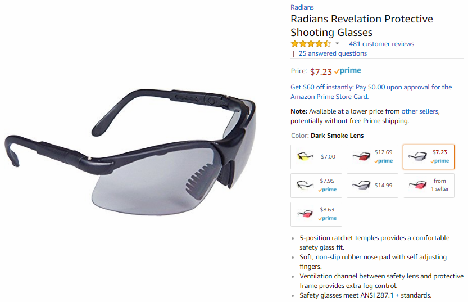Open the Radians brand link
The image size is (468, 302).
tap(302, 7)
